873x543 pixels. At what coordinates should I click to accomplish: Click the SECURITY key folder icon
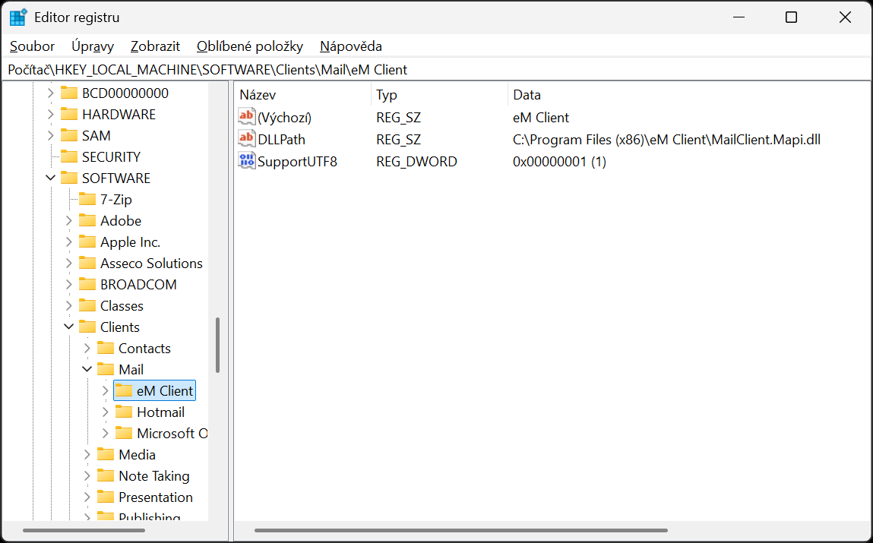point(69,157)
